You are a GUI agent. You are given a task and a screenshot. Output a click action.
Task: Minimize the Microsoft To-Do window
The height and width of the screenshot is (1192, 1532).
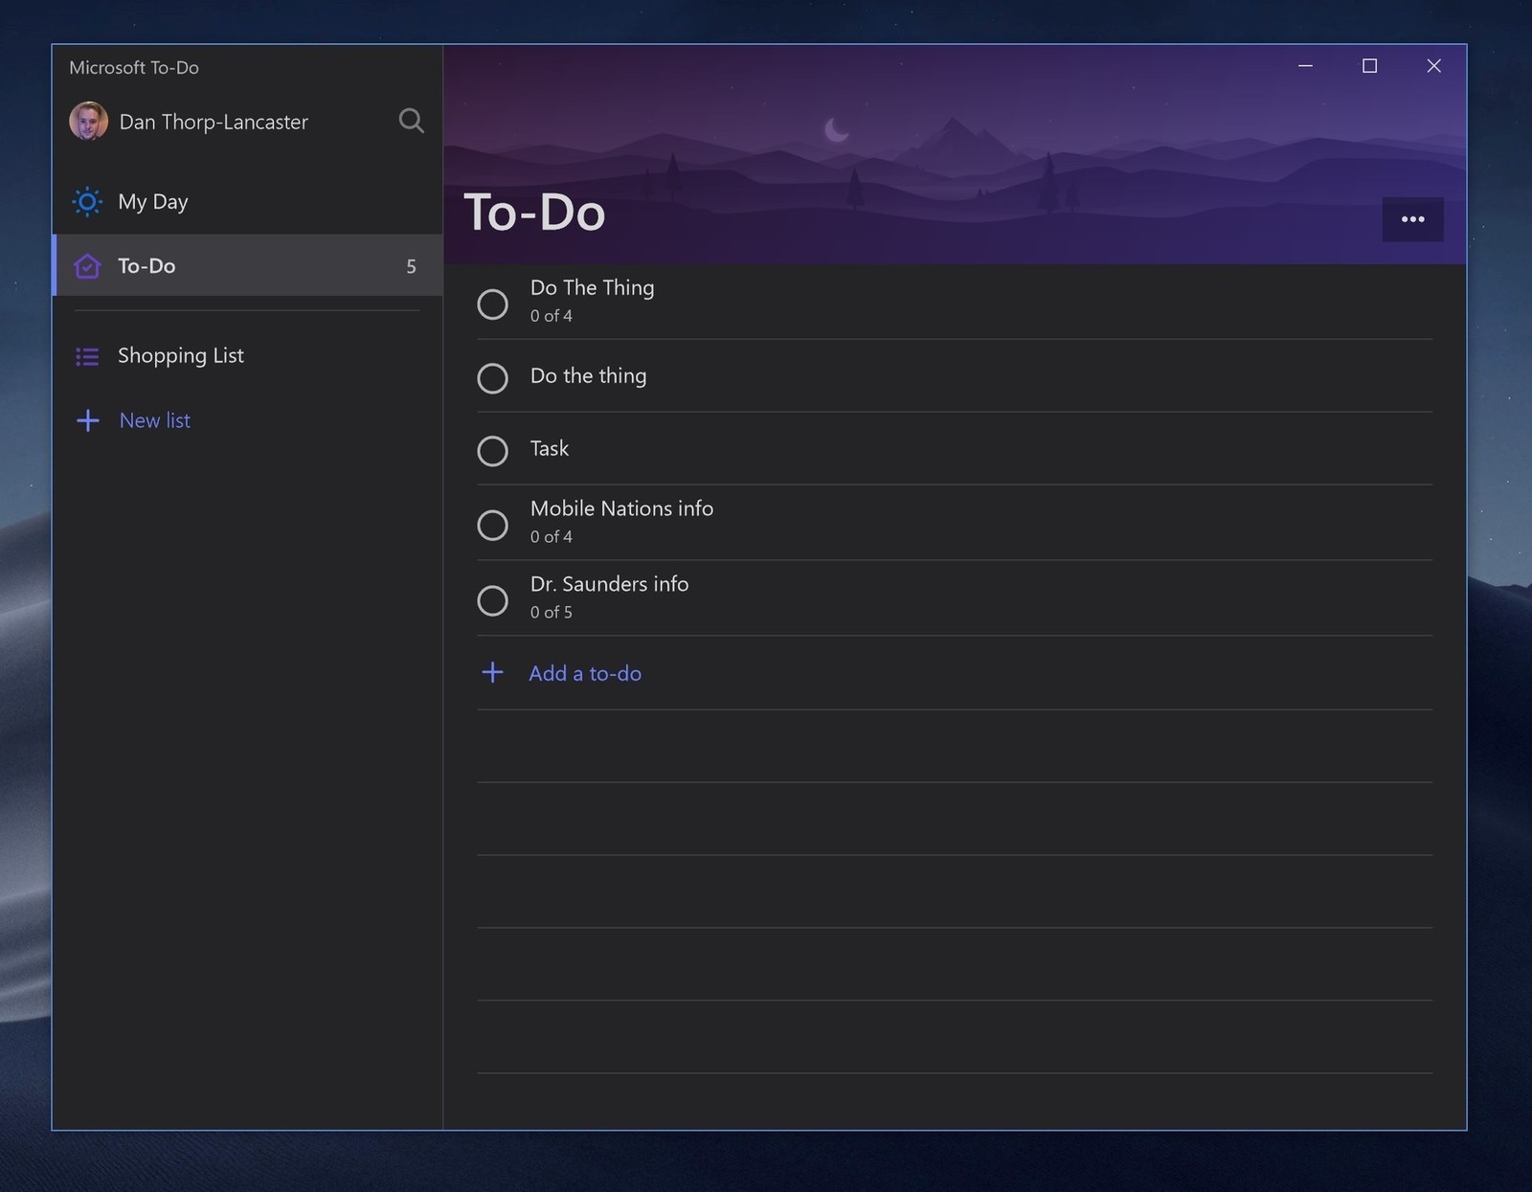pos(1305,65)
